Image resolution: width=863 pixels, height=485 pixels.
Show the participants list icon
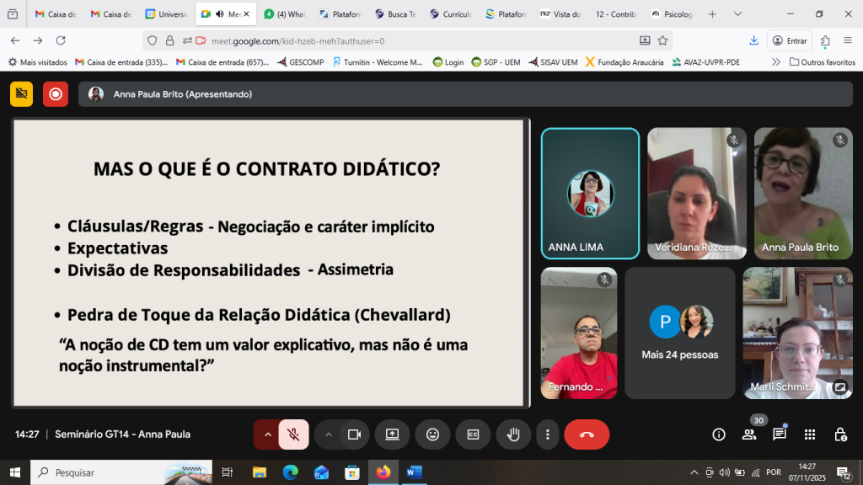pyautogui.click(x=749, y=434)
